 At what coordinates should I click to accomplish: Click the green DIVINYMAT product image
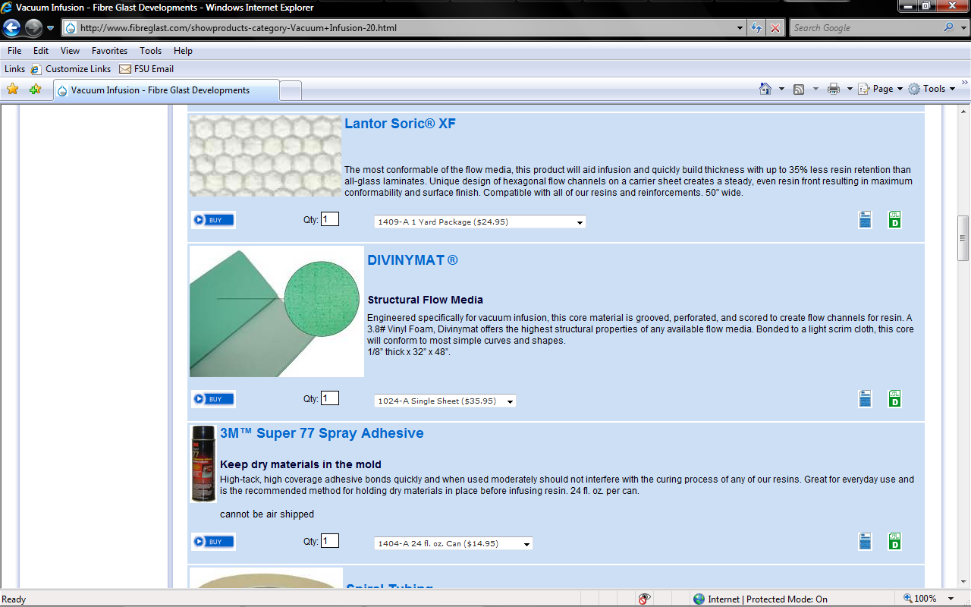point(277,311)
